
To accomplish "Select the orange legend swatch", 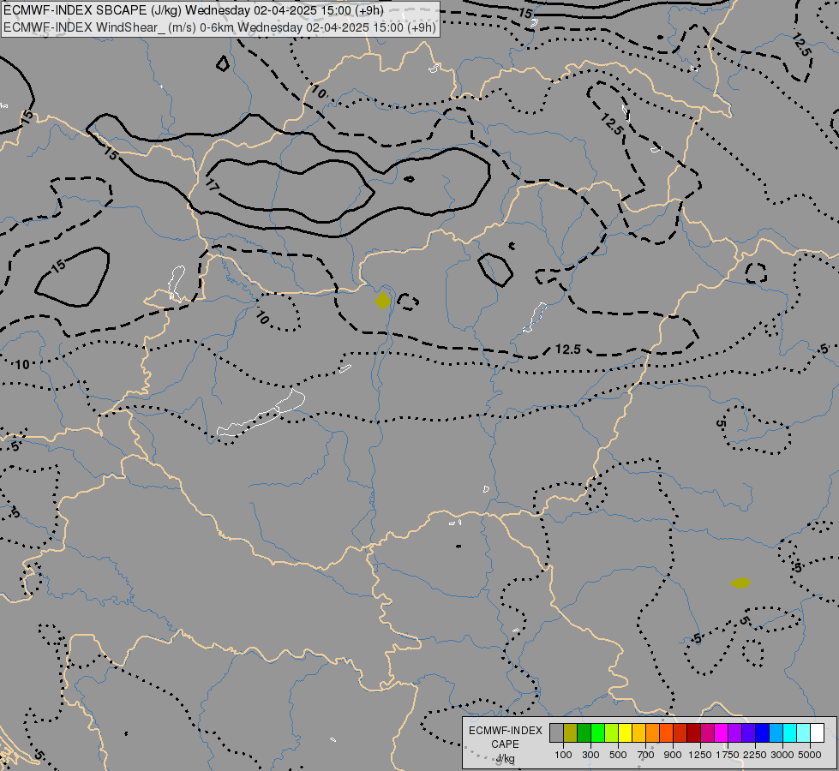I will (652, 733).
